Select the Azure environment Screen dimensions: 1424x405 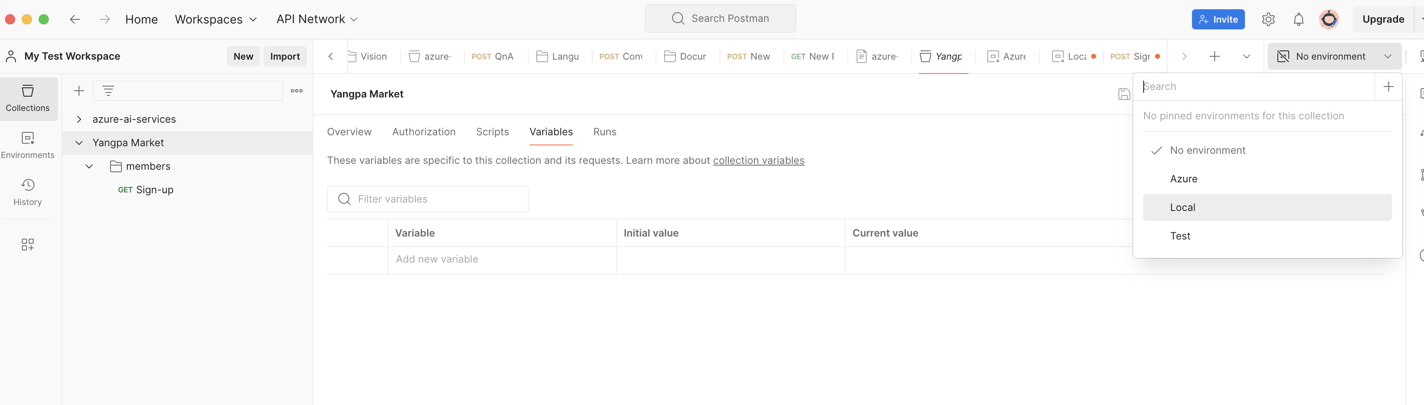(1267, 179)
